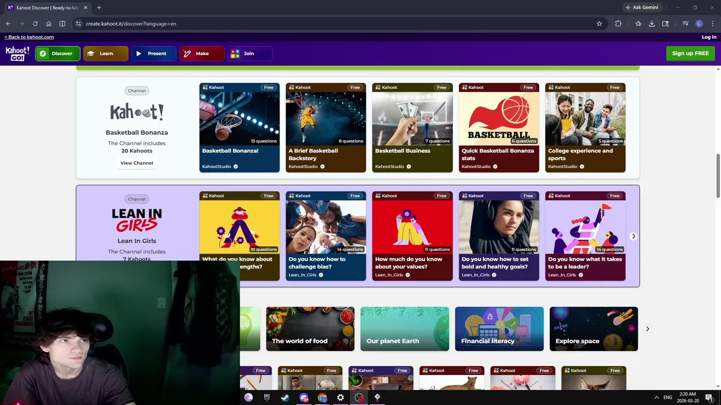The height and width of the screenshot is (405, 721).
Task: Click the address bar URL
Action: click(131, 24)
